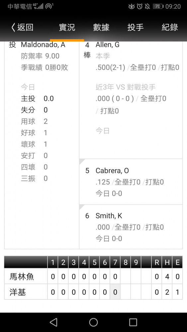The image size is (187, 332).
Task: Switch to the 數據 tab
Action: click(x=101, y=28)
